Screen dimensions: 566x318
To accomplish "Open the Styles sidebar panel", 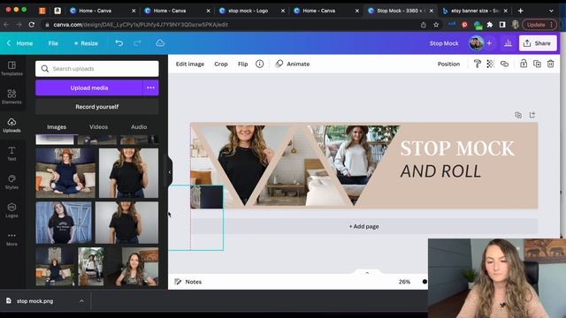I will click(11, 182).
